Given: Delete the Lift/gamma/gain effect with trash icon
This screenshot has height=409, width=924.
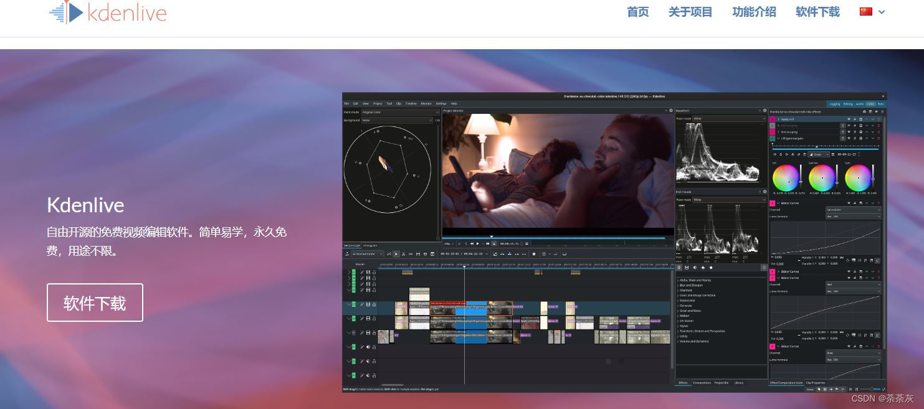Looking at the screenshot, I should pos(879,138).
